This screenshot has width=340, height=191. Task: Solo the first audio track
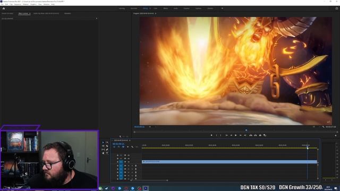132,166
